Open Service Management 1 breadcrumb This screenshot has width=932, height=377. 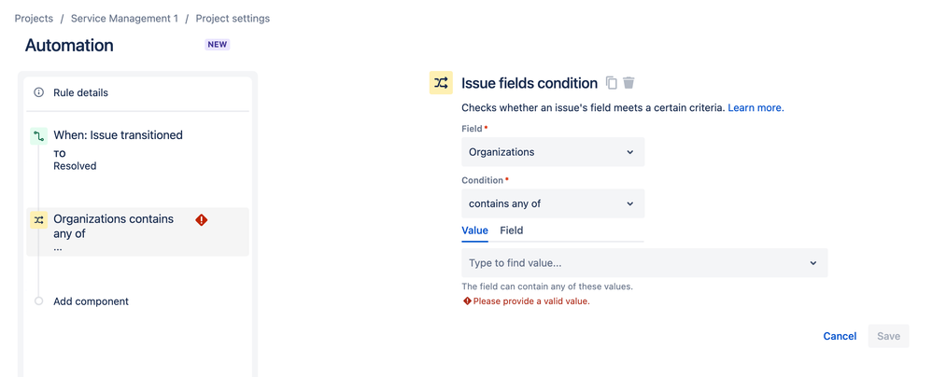(124, 19)
